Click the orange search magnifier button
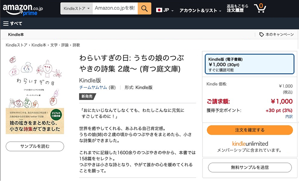Viewport: 299px width, 182px height. pos(144,8)
